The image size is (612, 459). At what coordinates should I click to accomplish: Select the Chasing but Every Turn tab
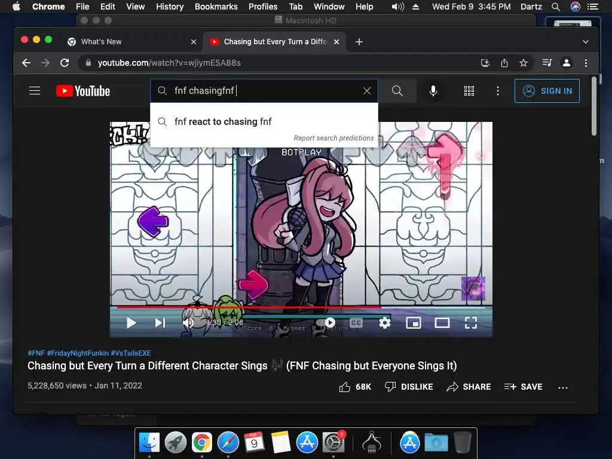[x=274, y=42]
